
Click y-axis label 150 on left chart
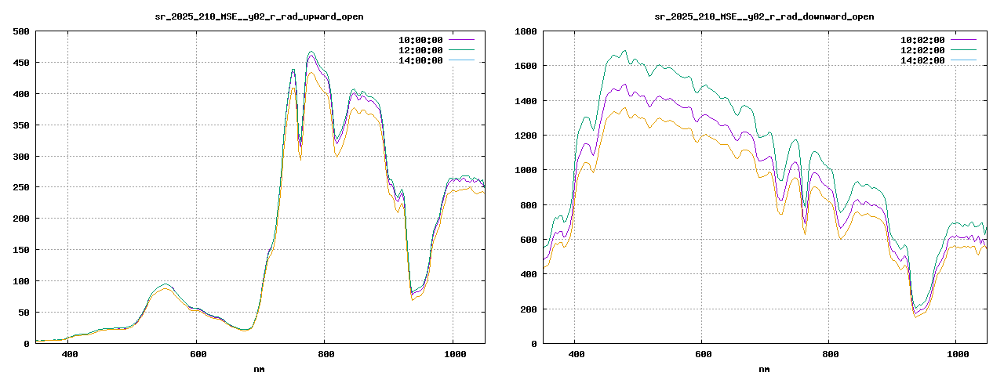coord(21,250)
